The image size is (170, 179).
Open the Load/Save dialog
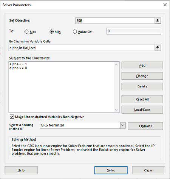(x=142, y=110)
